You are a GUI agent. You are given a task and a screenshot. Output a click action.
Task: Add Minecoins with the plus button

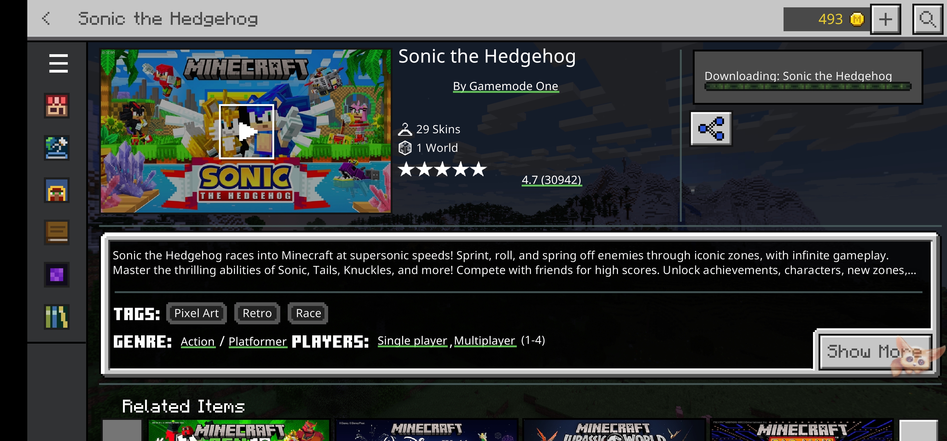point(885,19)
